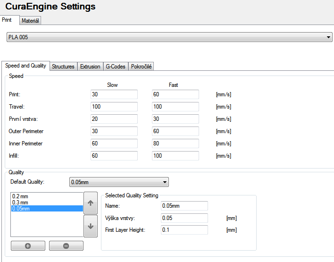Click the move quality down arrow button
This screenshot has width=334, height=262.
click(90, 226)
